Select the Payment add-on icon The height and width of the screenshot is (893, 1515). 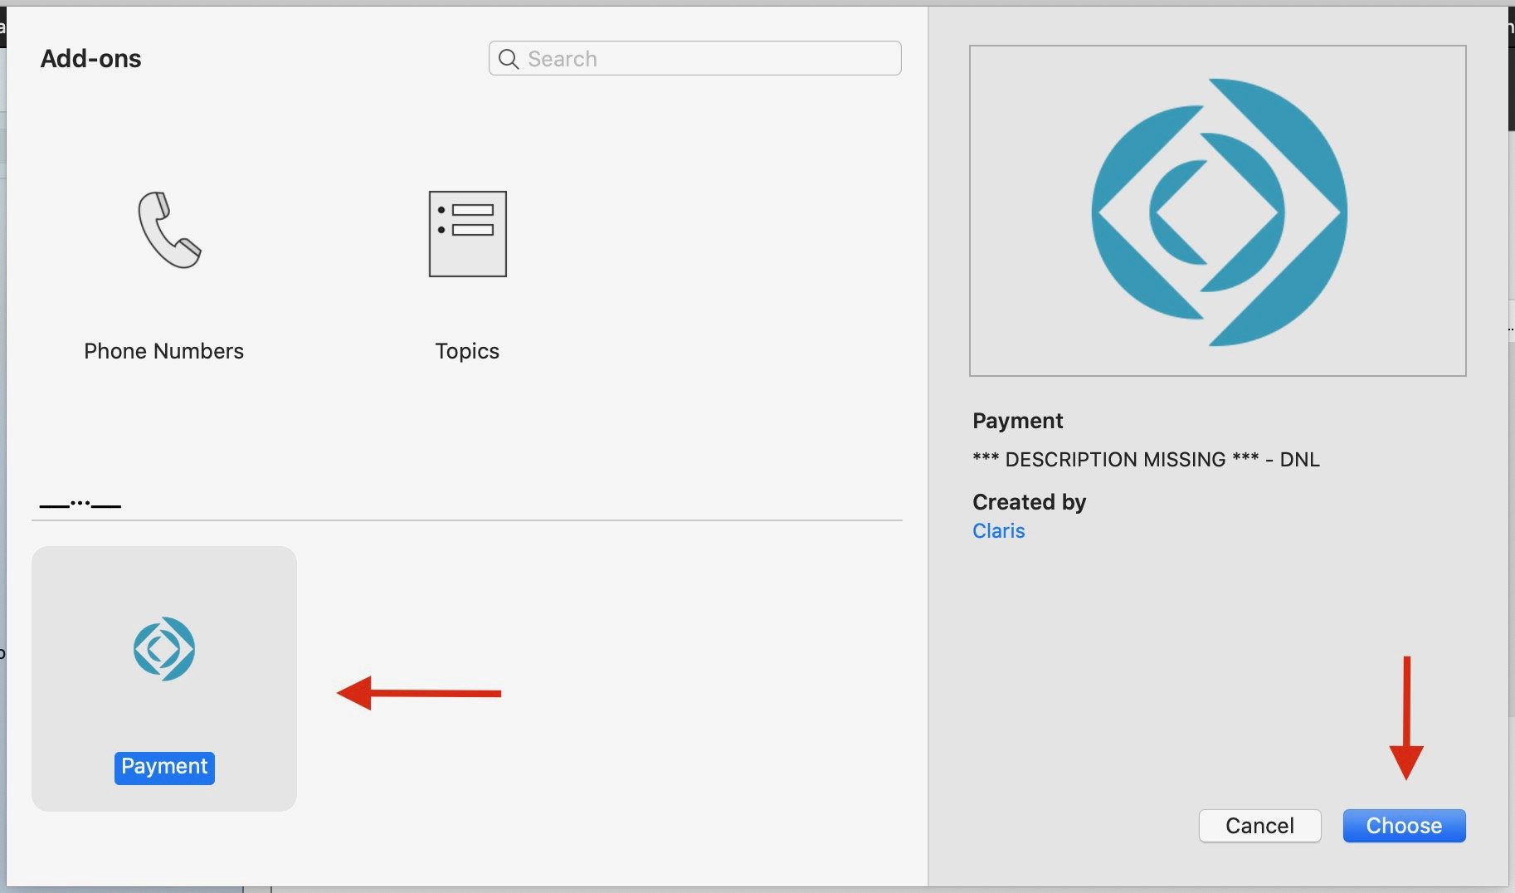164,649
